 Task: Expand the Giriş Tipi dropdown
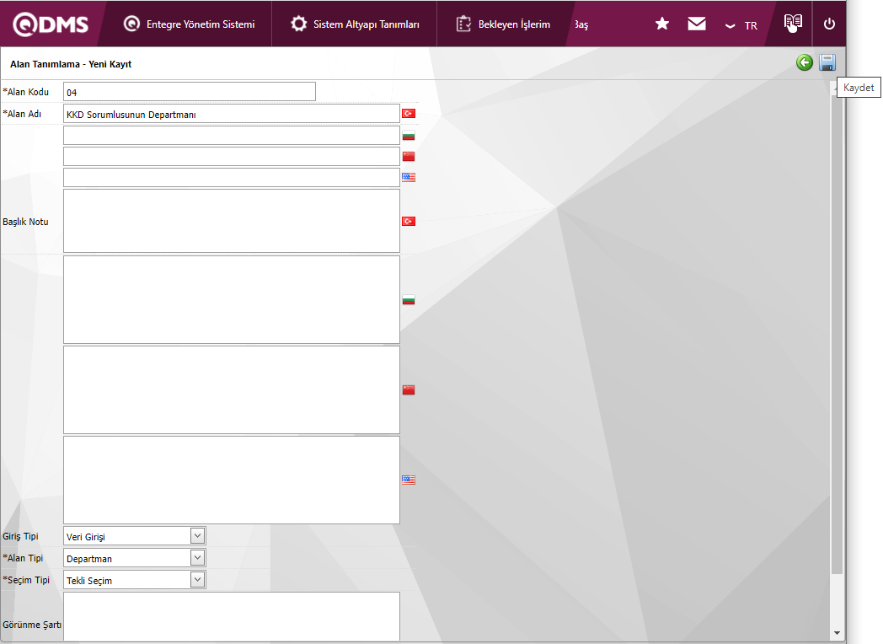click(197, 536)
